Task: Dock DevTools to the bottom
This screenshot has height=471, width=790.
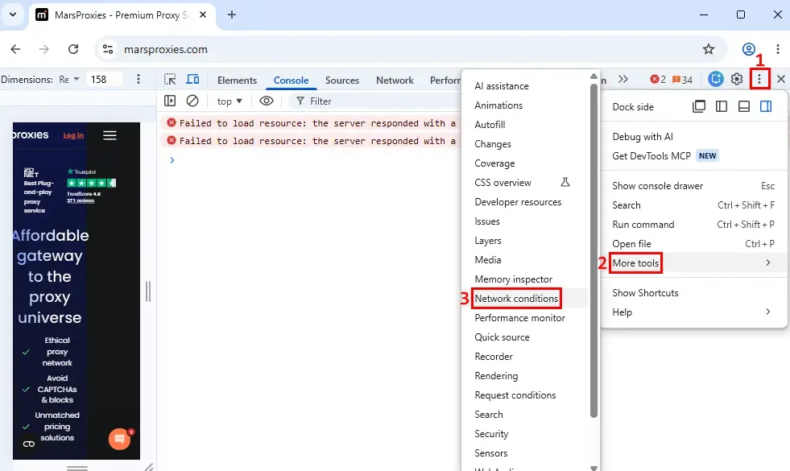Action: [743, 106]
